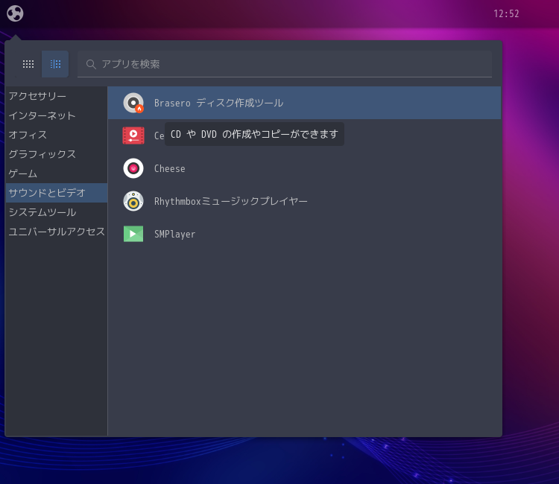
Task: Launch the SMPlayer entry
Action: pos(304,234)
